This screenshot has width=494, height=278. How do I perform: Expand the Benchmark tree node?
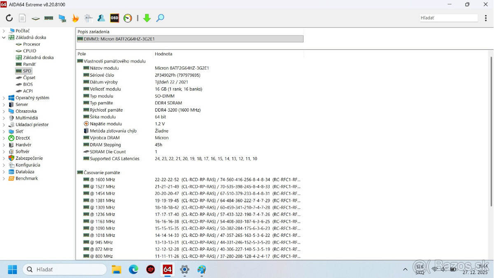click(4, 179)
